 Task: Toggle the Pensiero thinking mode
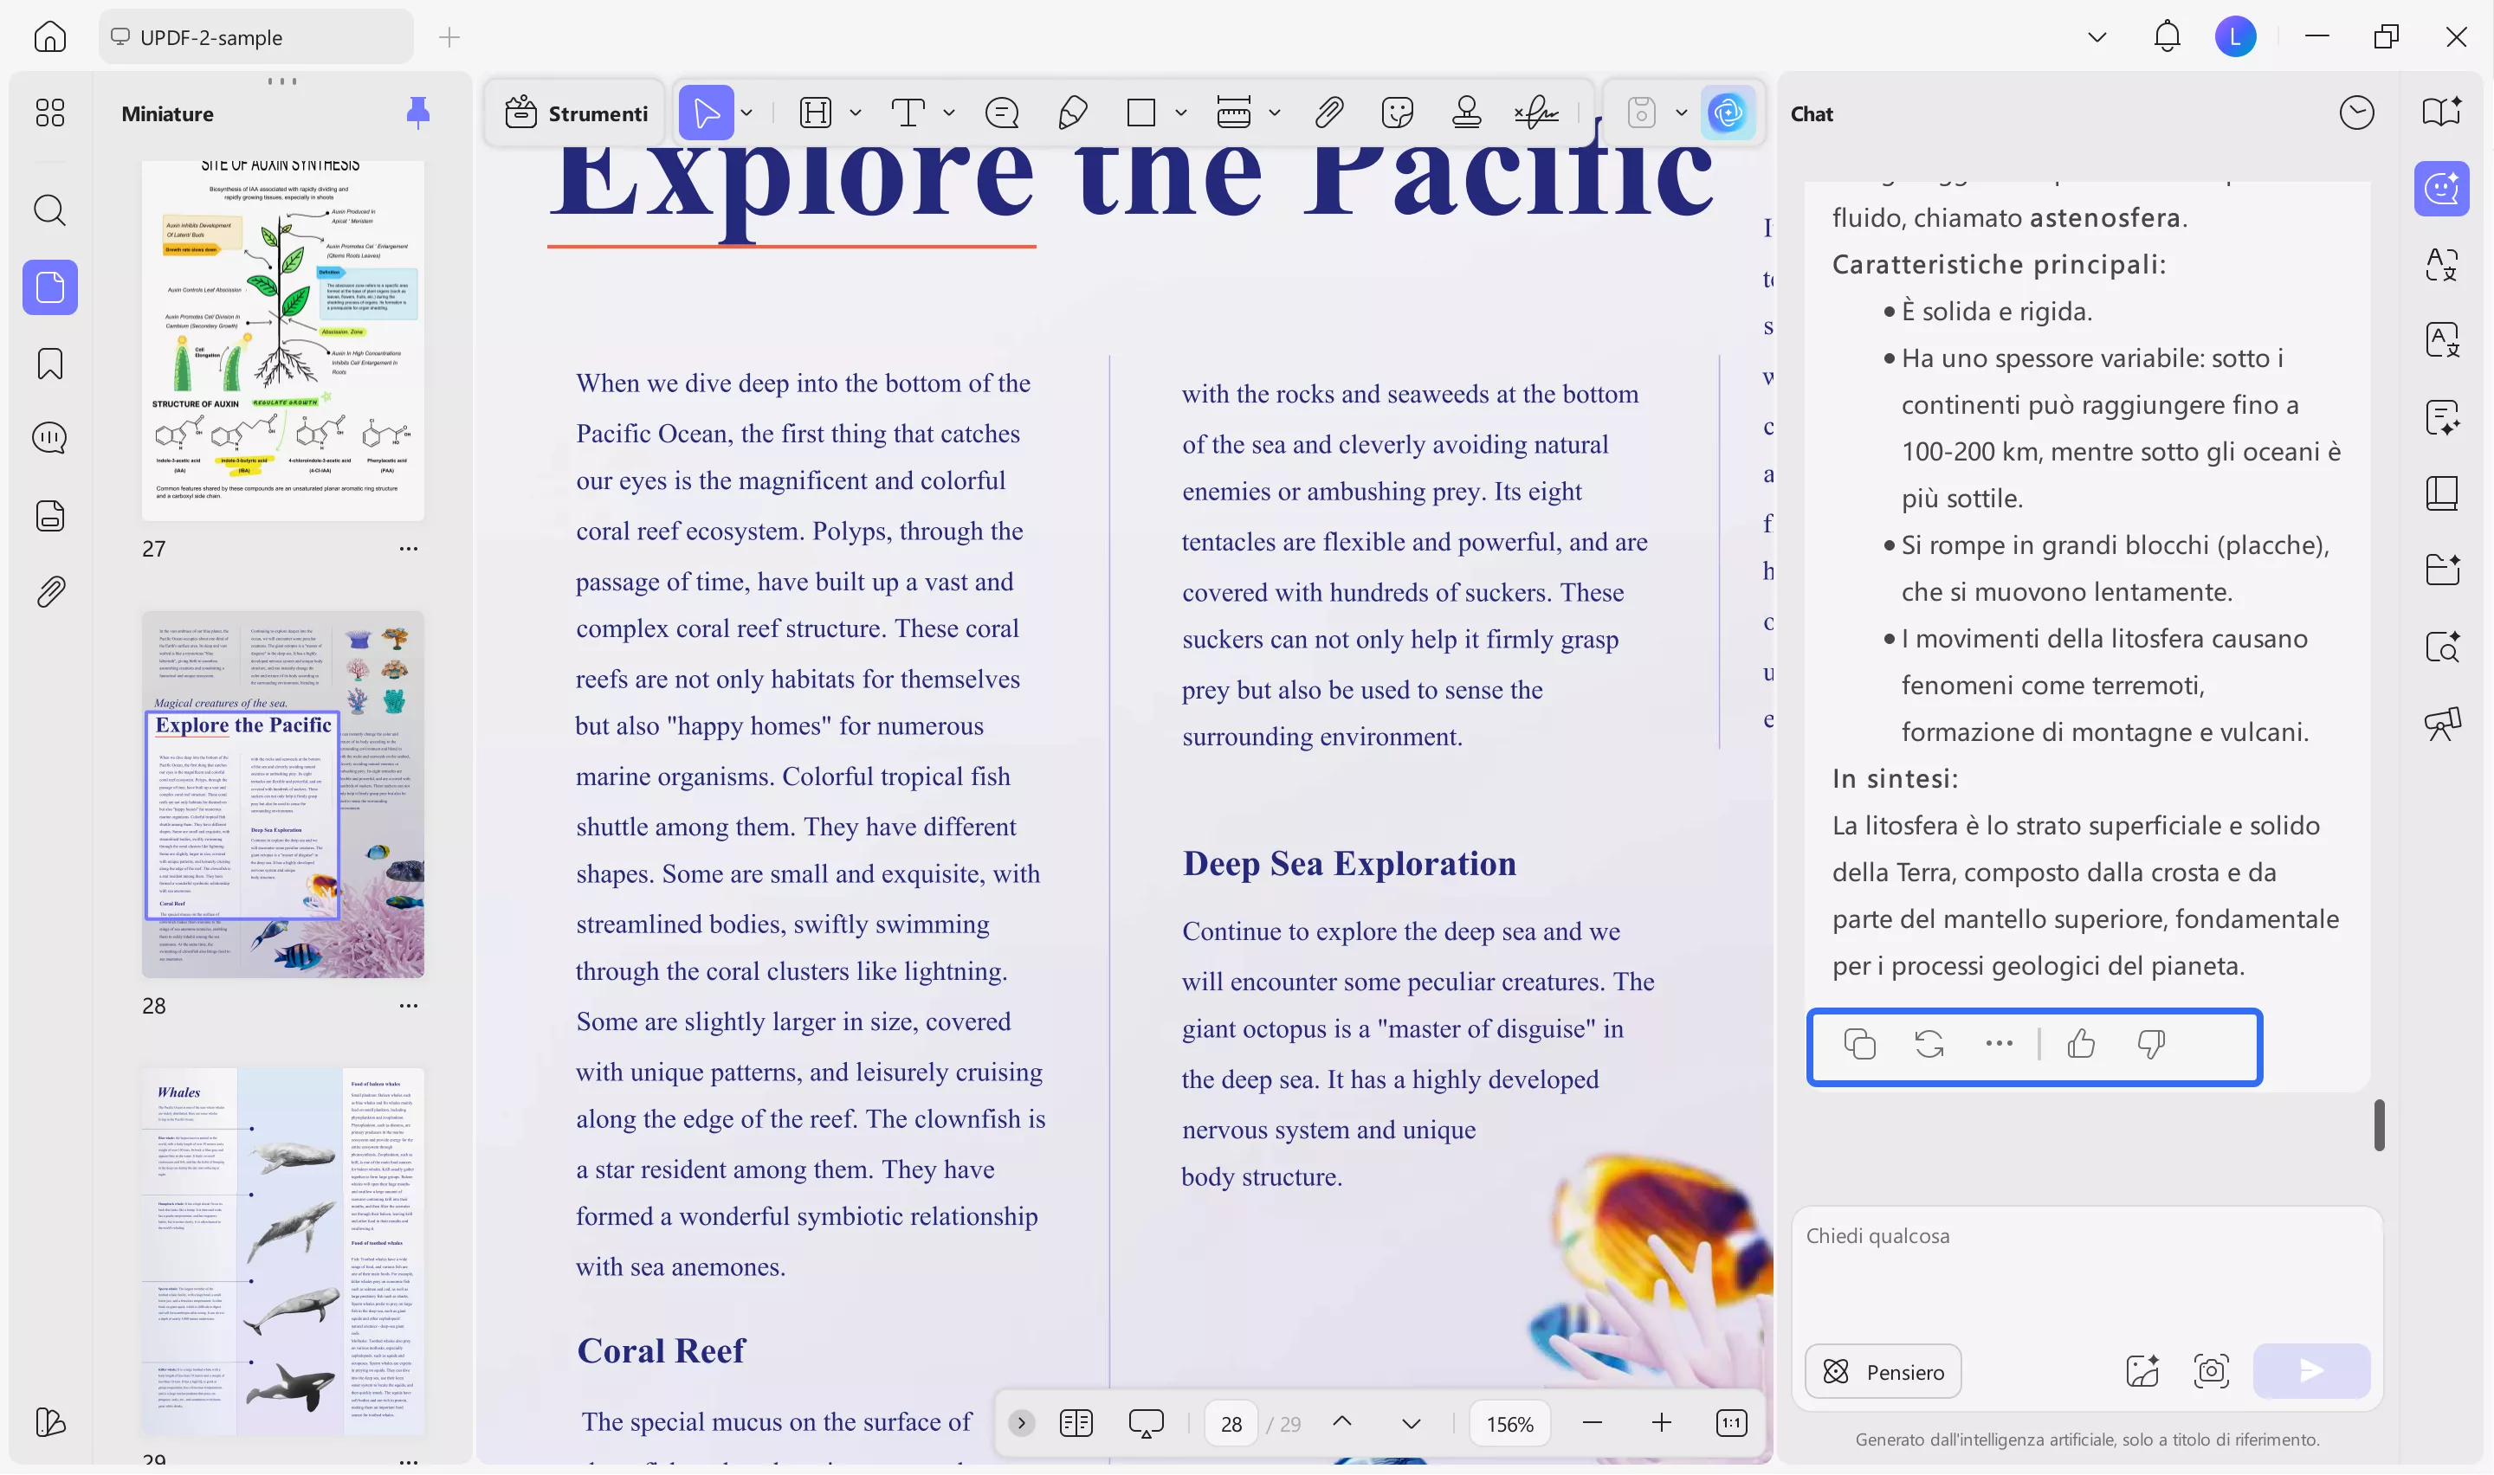pos(1882,1370)
